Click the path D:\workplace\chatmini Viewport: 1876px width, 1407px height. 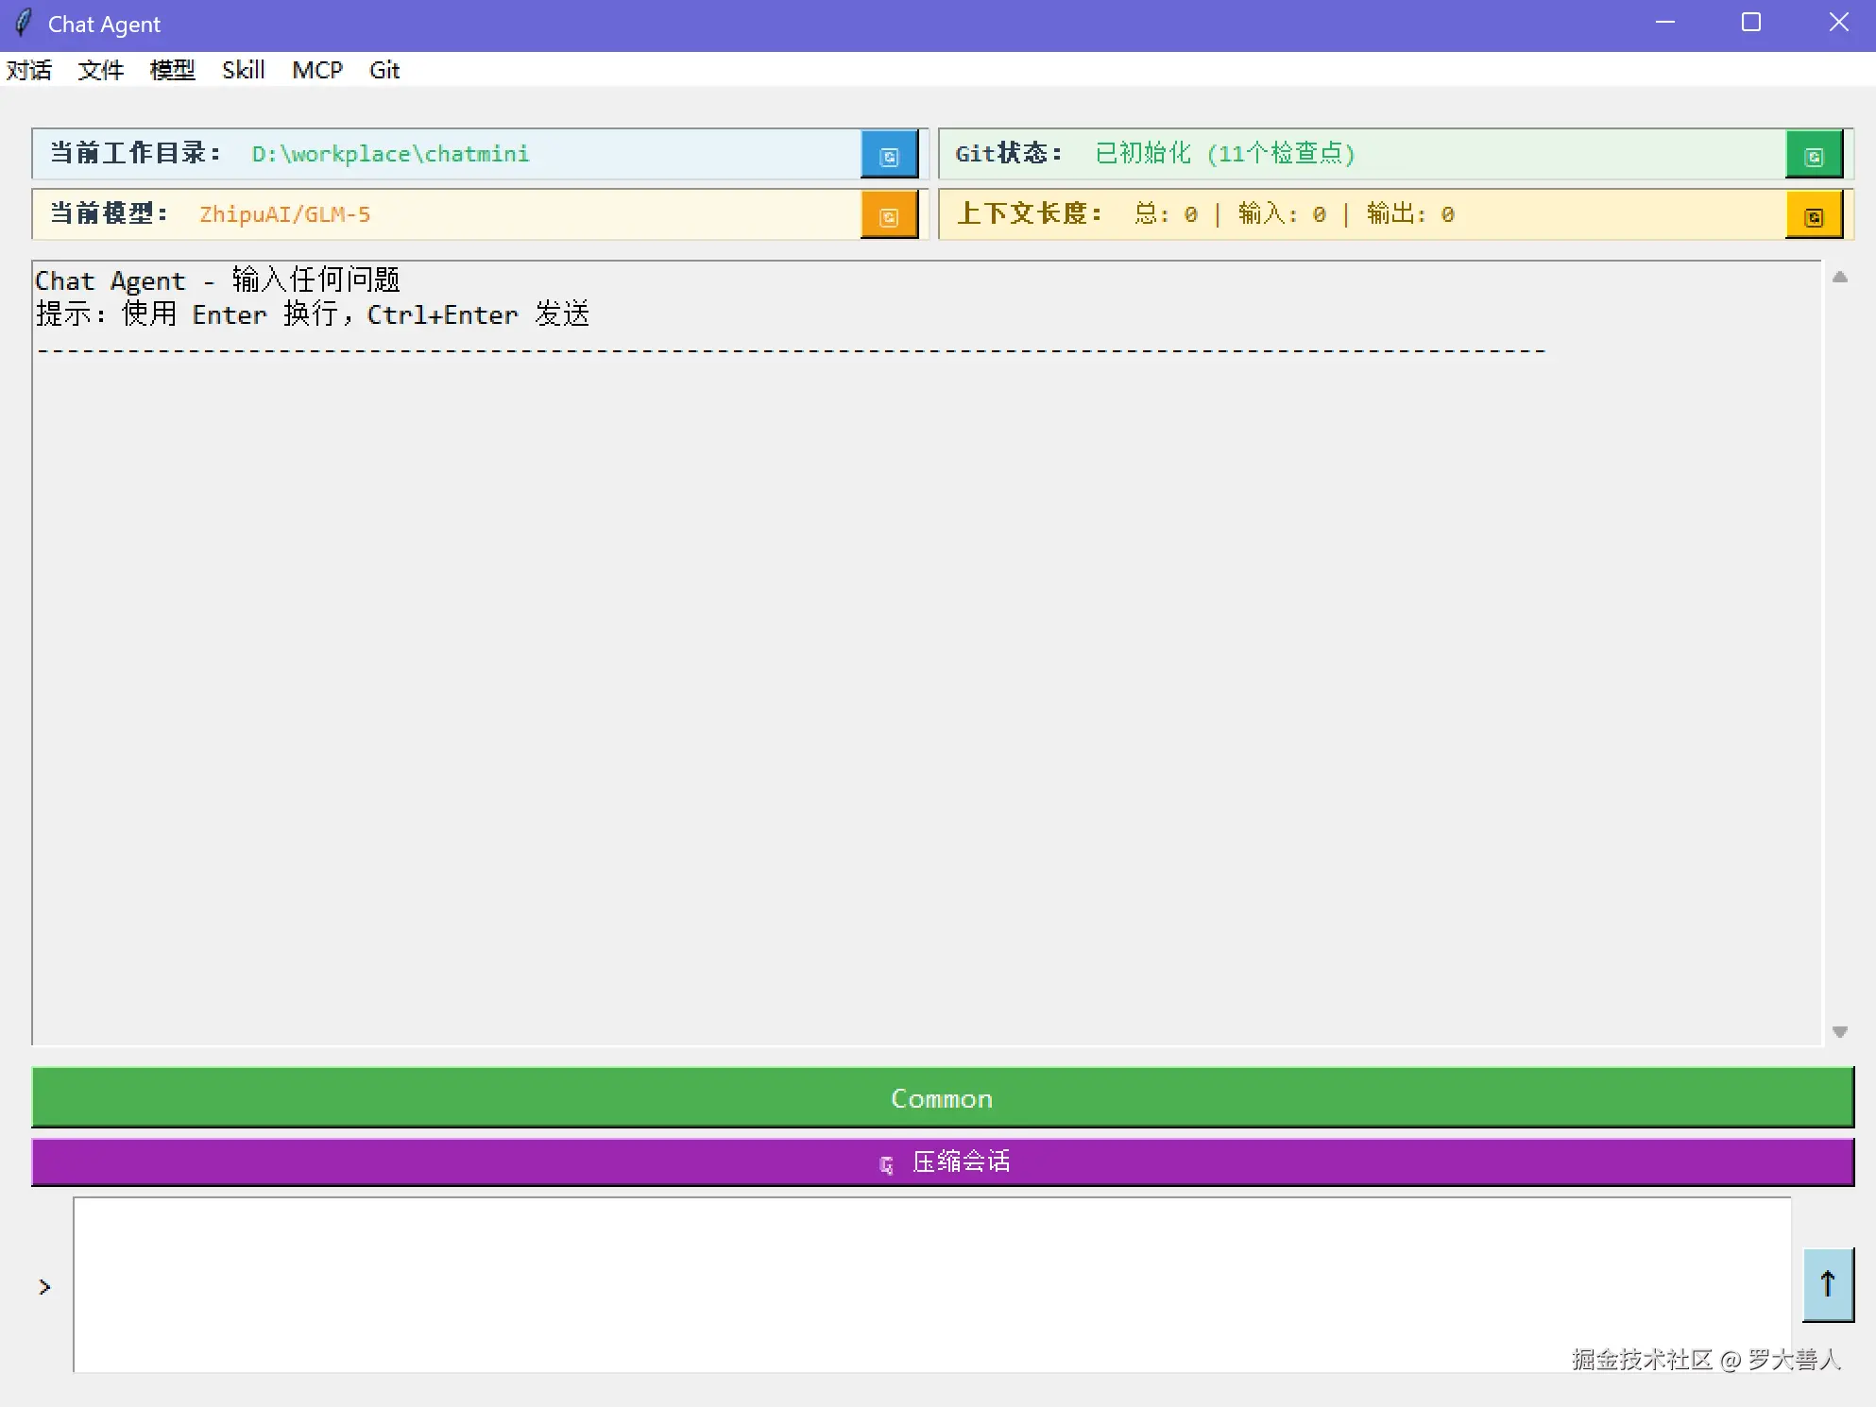tap(390, 154)
